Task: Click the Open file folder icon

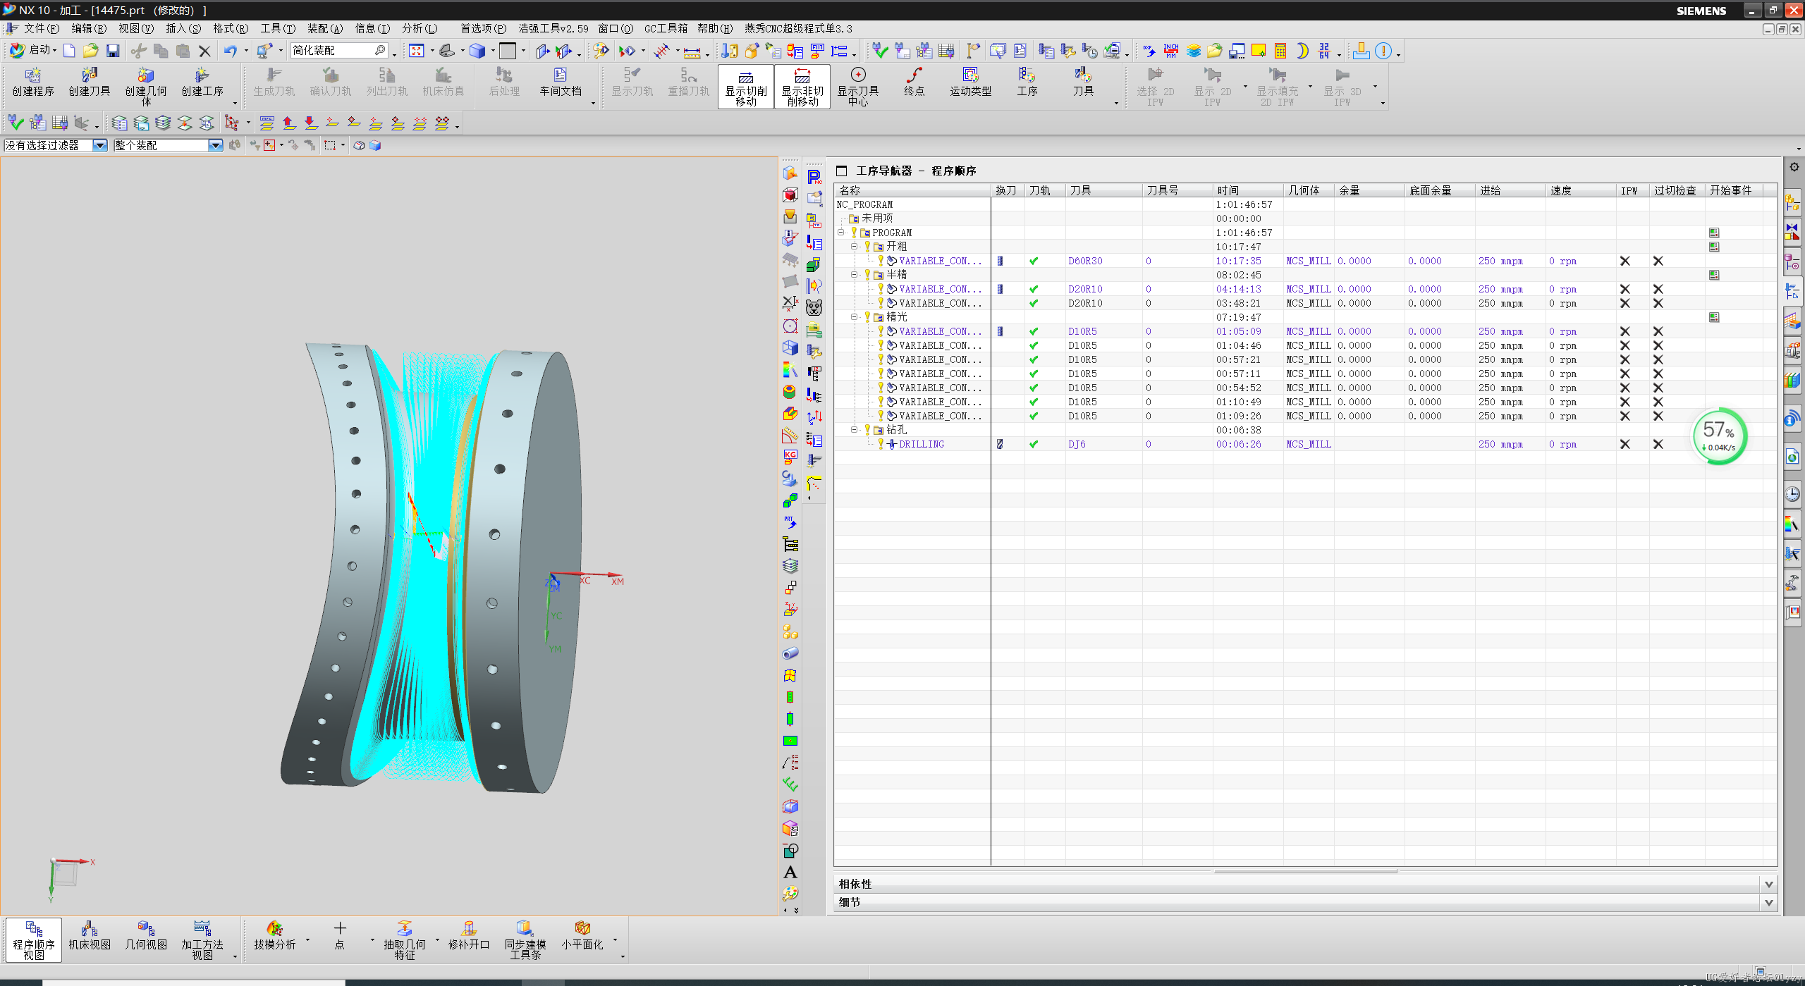Action: pyautogui.click(x=90, y=51)
